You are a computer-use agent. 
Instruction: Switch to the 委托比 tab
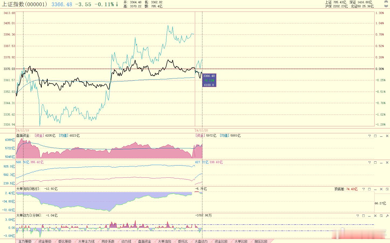tap(183, 241)
